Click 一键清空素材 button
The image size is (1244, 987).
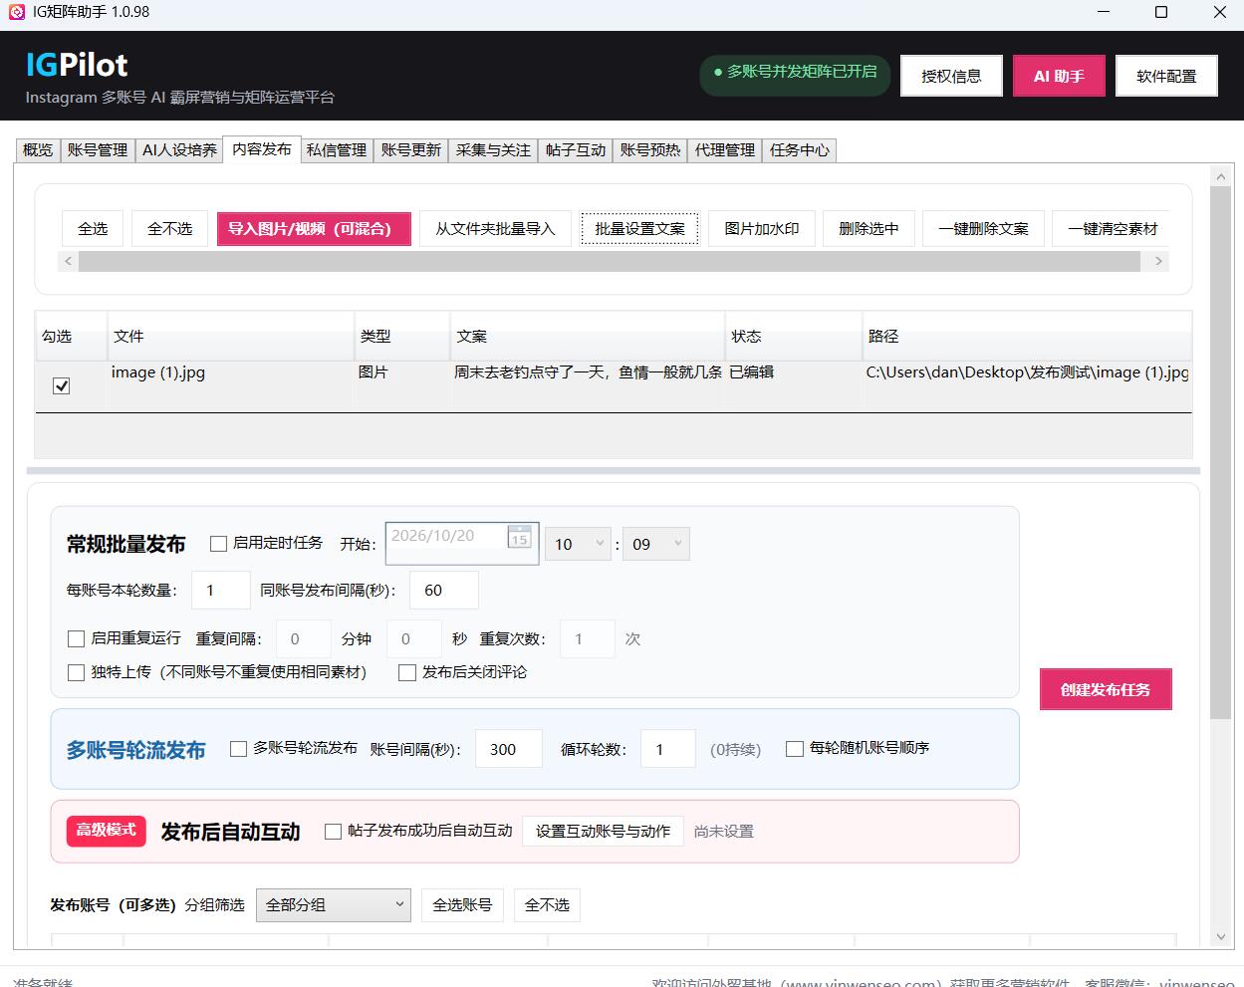pyautogui.click(x=1112, y=228)
